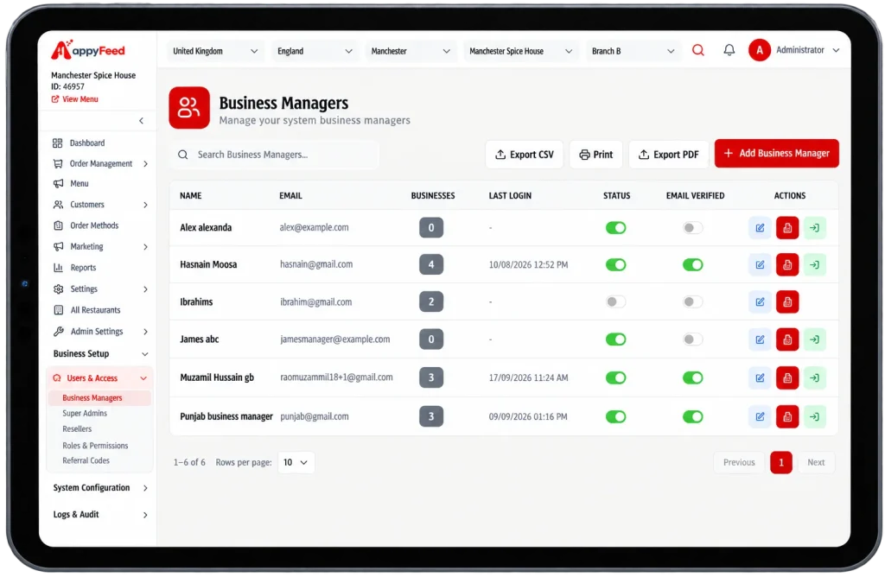Edit the Ibrahims manager
This screenshot has width=885, height=577.
(760, 301)
